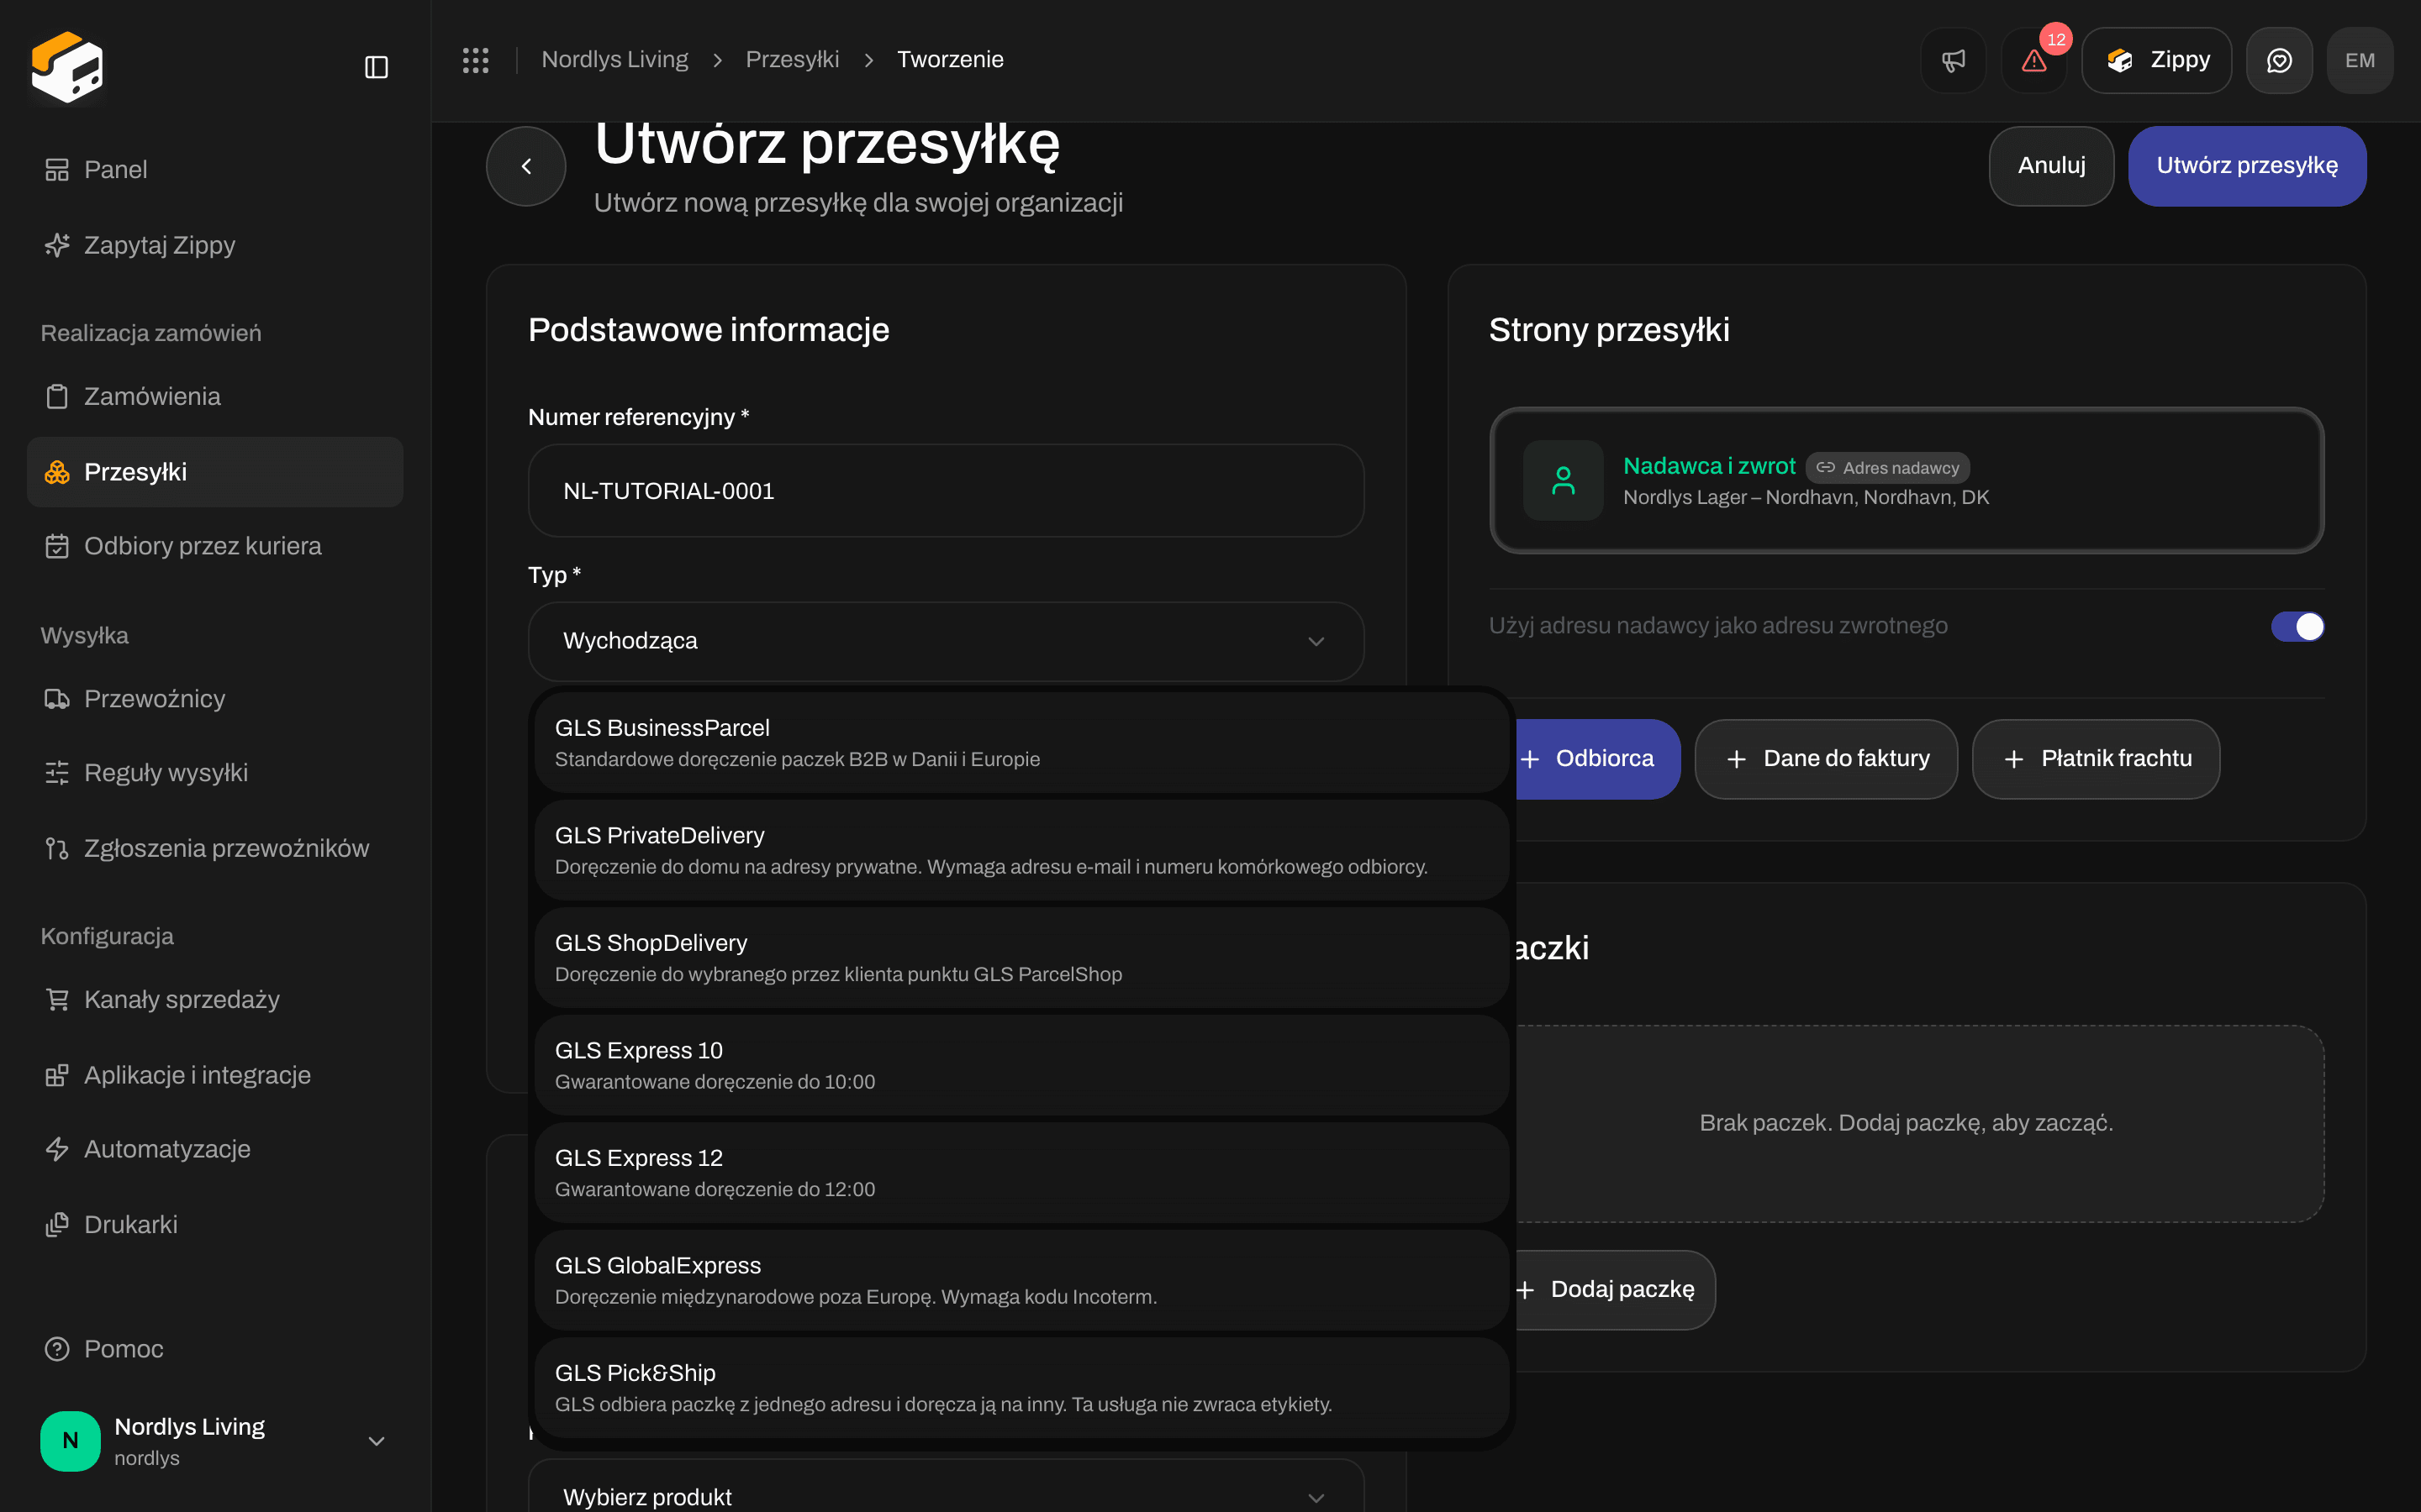Select GLS Pick&Ship option

point(1021,1388)
